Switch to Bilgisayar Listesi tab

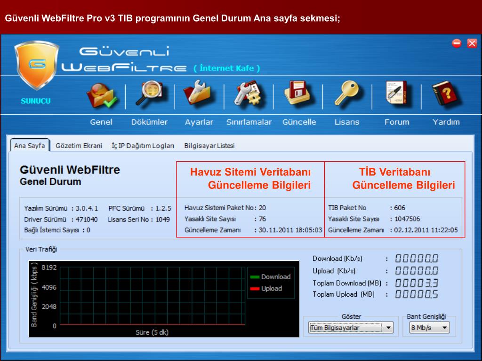[209, 146]
